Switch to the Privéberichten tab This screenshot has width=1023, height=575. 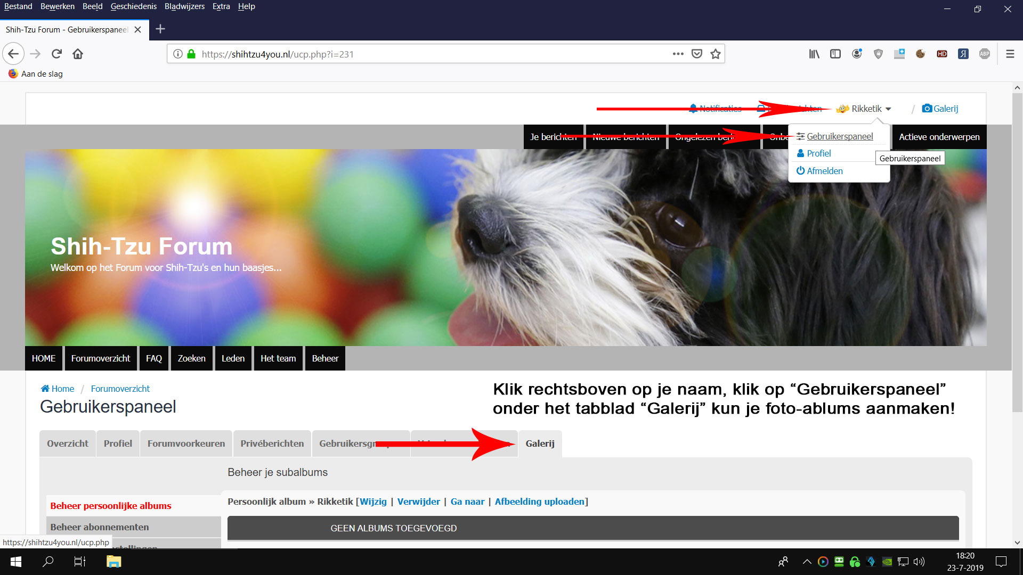pyautogui.click(x=272, y=443)
